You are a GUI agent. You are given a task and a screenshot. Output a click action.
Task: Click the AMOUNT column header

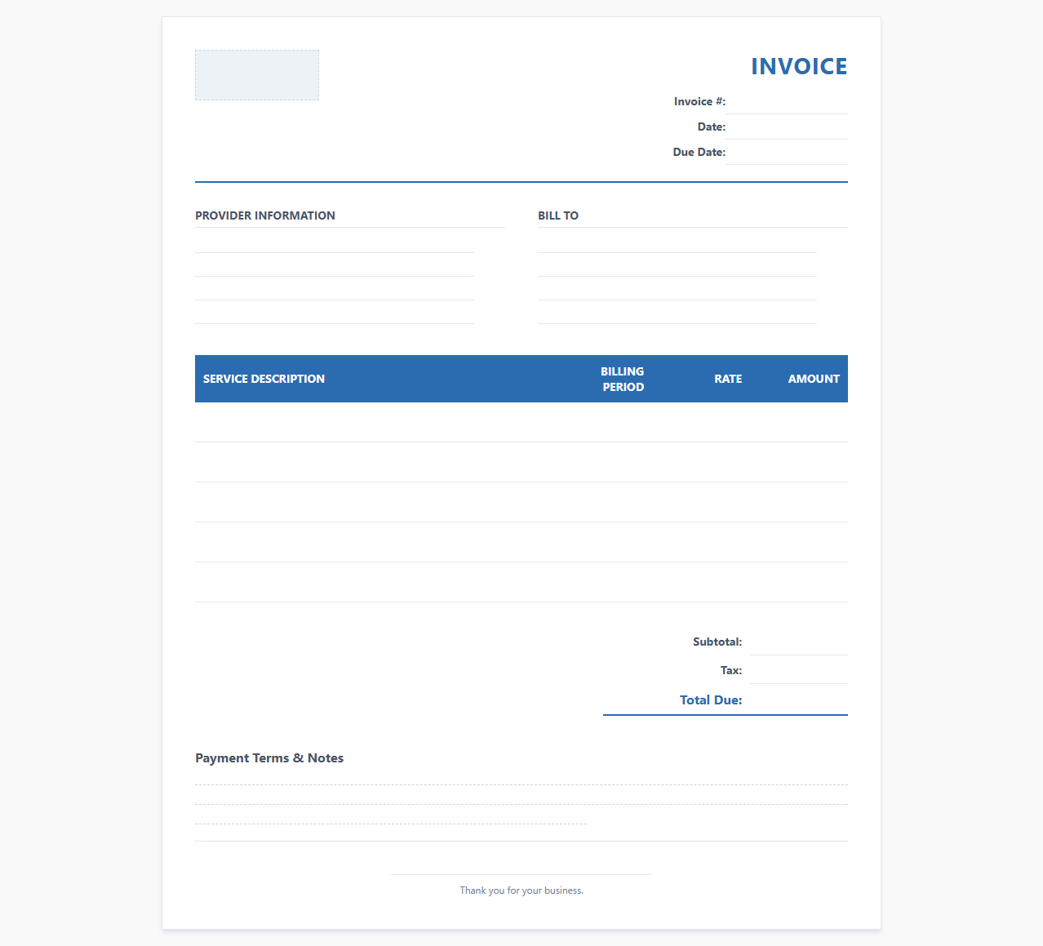pyautogui.click(x=814, y=379)
